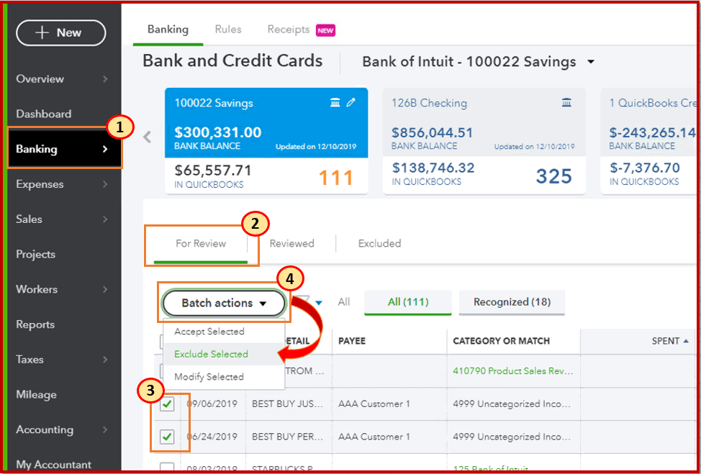Click the bank icon on 126B Checking card

pos(566,103)
